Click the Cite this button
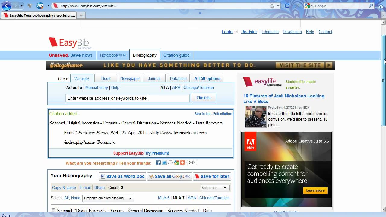Image resolution: width=386 pixels, height=217 pixels. point(204,98)
